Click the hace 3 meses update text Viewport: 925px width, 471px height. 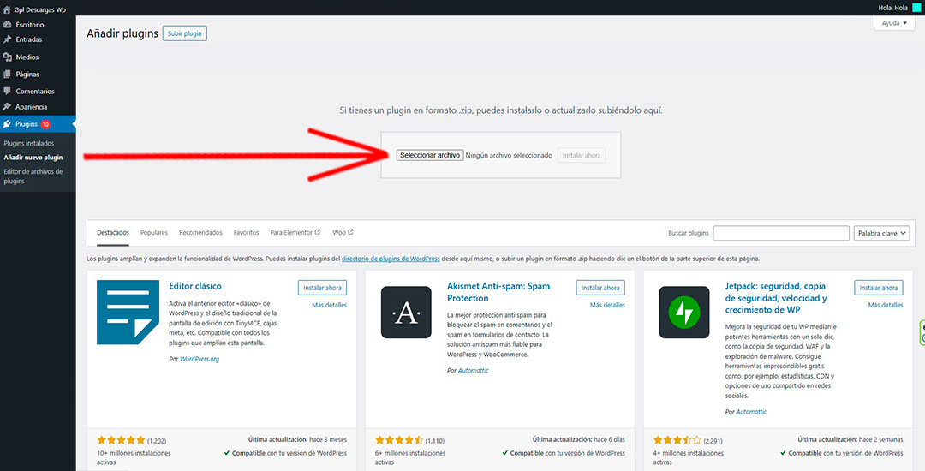point(329,440)
